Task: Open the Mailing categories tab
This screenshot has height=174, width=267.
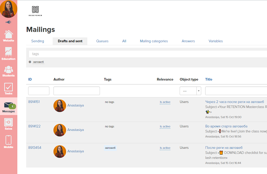Action: coord(154,41)
